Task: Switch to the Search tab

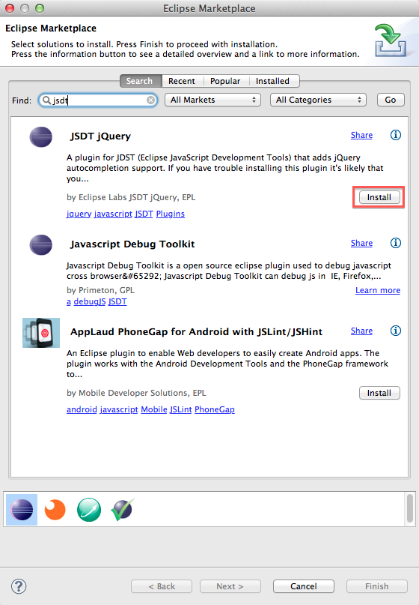Action: (x=141, y=81)
